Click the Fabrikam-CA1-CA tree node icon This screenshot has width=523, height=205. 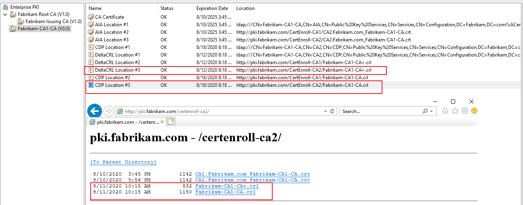coord(13,29)
